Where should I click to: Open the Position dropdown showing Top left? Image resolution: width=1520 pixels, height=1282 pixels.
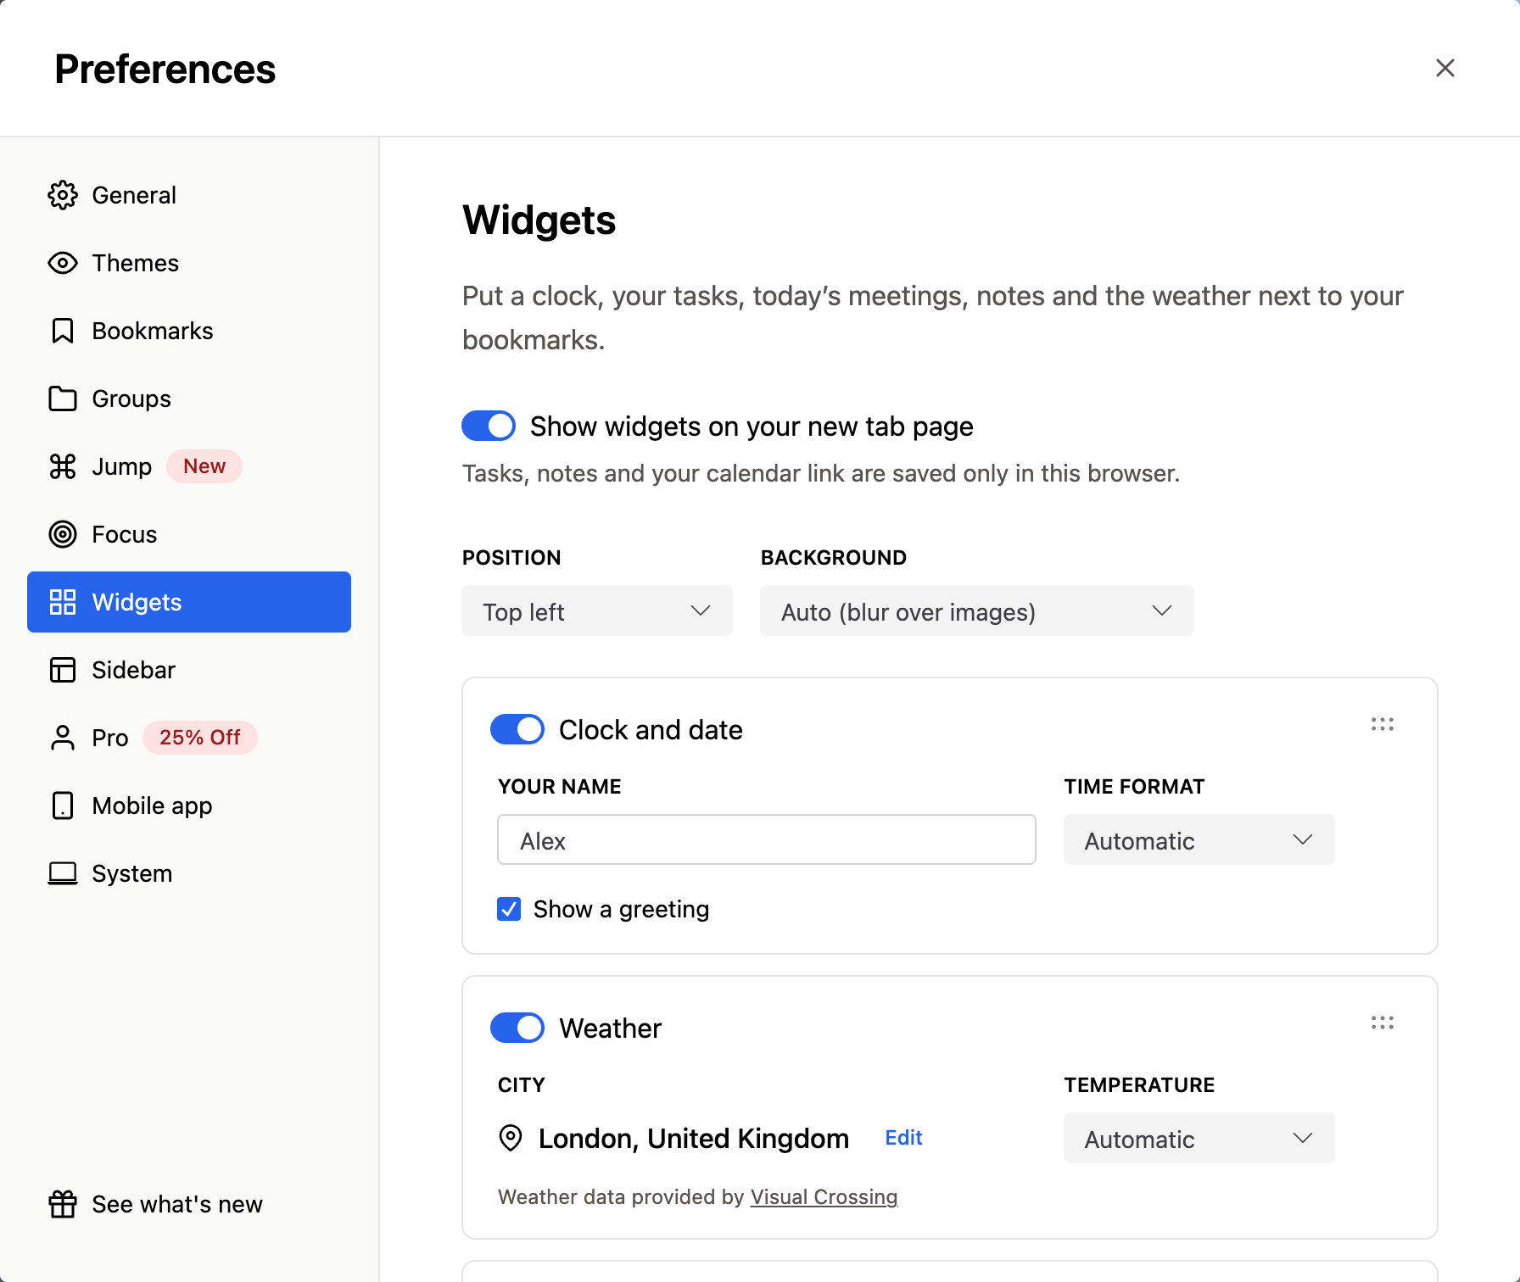coord(597,610)
